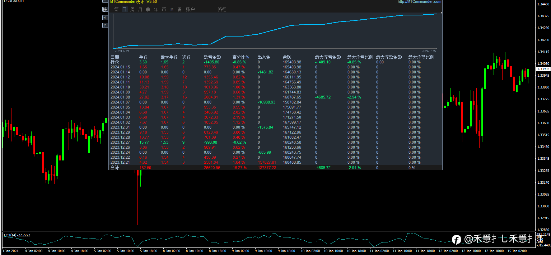Click the 盈亏金额 column header
The width and height of the screenshot is (551, 255).
click(x=212, y=57)
